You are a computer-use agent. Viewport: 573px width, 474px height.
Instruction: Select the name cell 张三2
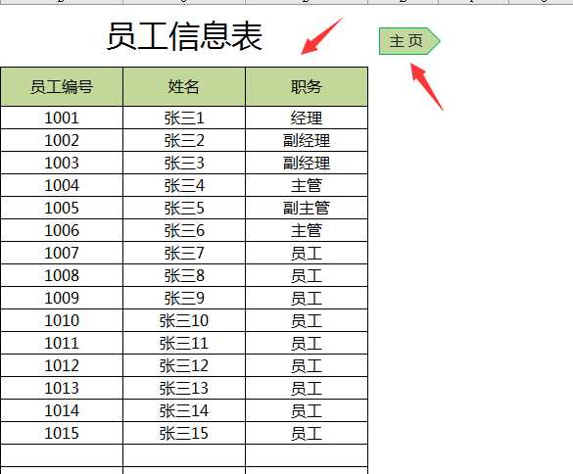pyautogui.click(x=184, y=140)
